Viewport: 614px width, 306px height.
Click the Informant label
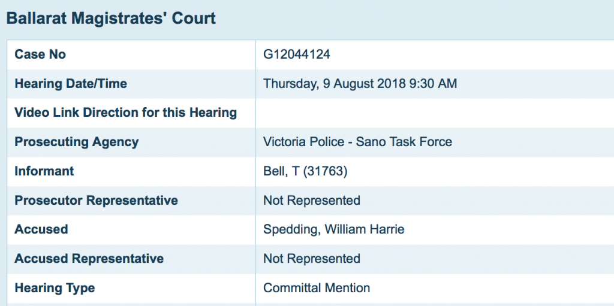[x=44, y=171]
